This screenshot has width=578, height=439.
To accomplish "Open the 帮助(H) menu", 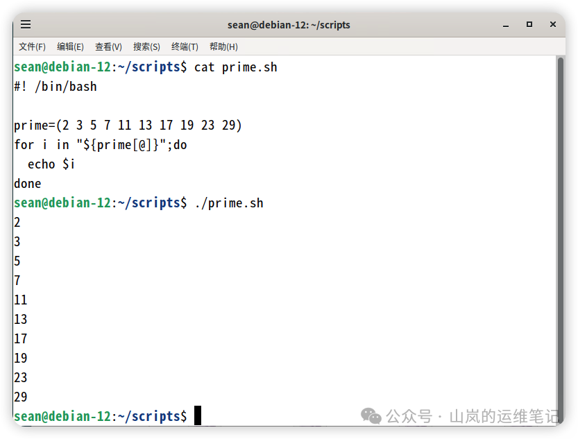I will (x=223, y=46).
